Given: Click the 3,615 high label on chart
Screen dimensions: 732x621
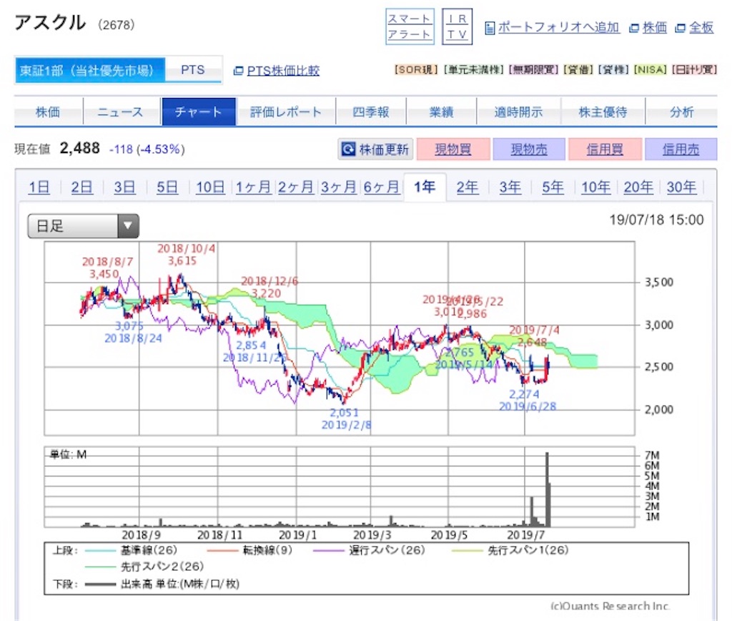Looking at the screenshot, I should pyautogui.click(x=182, y=260).
